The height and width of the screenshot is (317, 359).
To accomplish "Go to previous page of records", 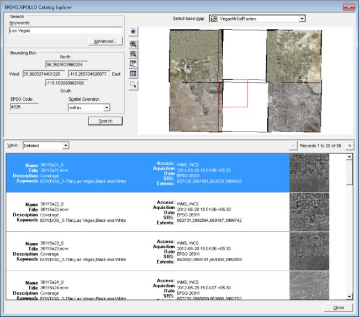I will click(x=293, y=145).
